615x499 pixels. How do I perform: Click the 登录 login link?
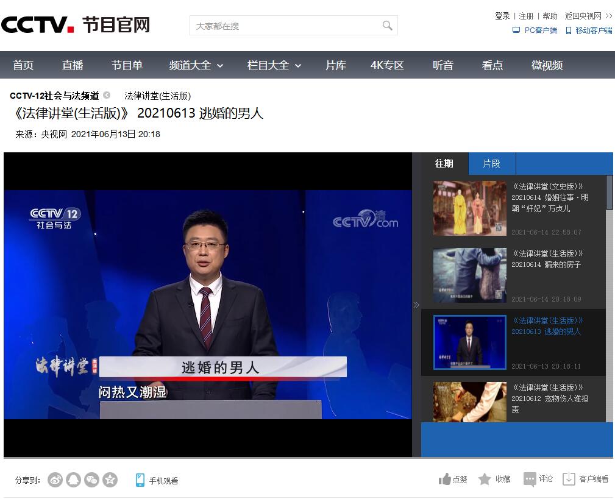[x=502, y=16]
